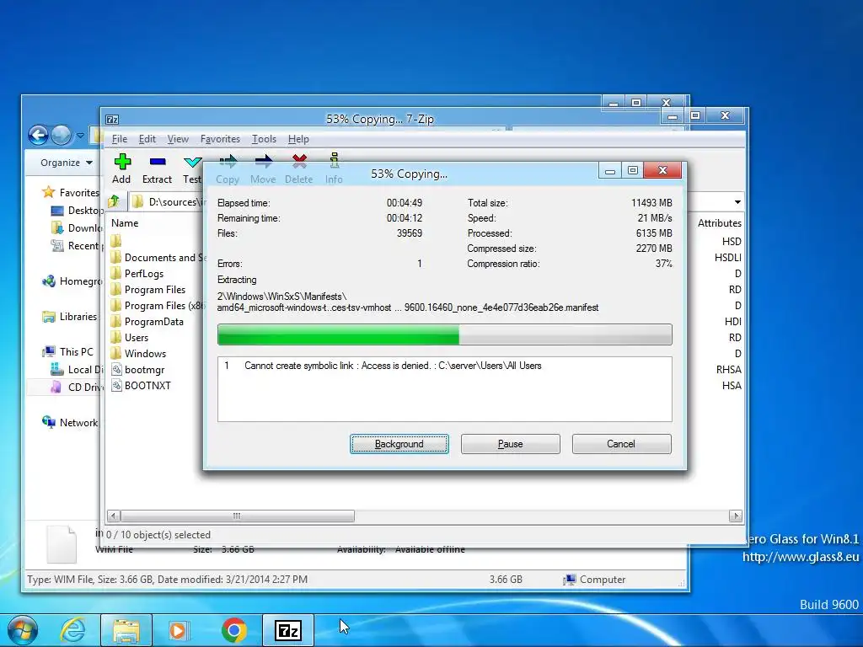863x647 pixels.
Task: Select Network in Explorer sidebar
Action: pos(71,423)
